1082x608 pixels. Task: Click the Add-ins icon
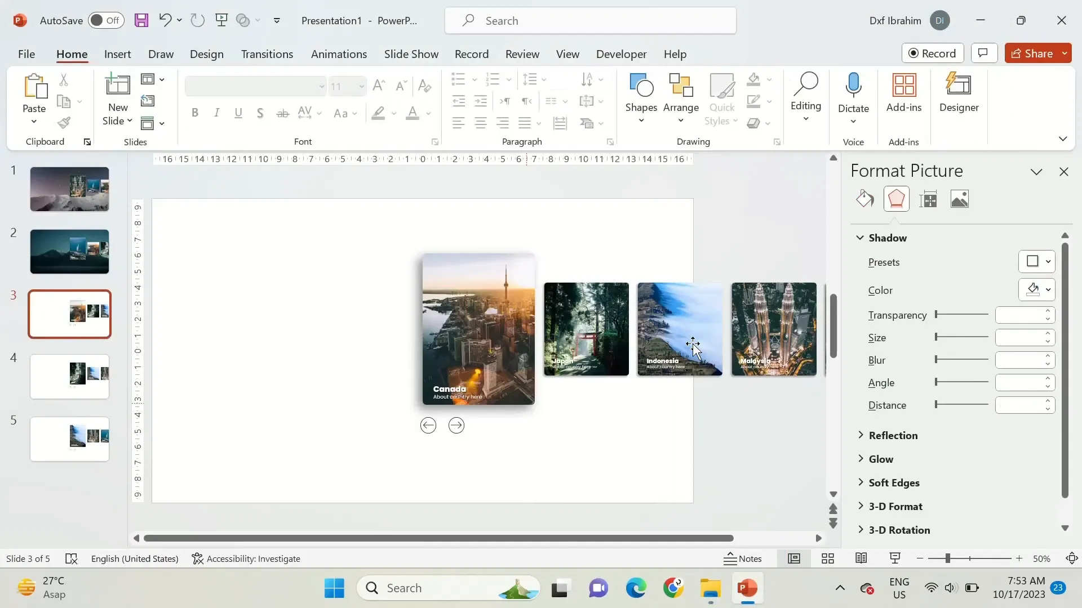[x=904, y=86]
